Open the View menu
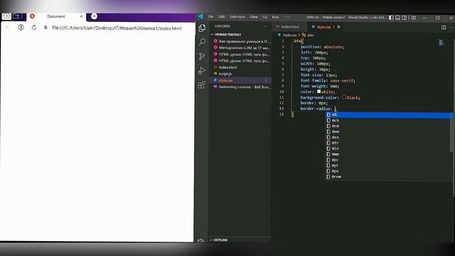 [x=254, y=17]
